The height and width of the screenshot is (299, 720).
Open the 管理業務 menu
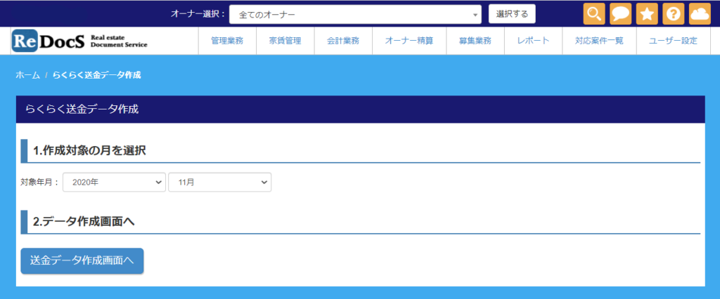227,41
